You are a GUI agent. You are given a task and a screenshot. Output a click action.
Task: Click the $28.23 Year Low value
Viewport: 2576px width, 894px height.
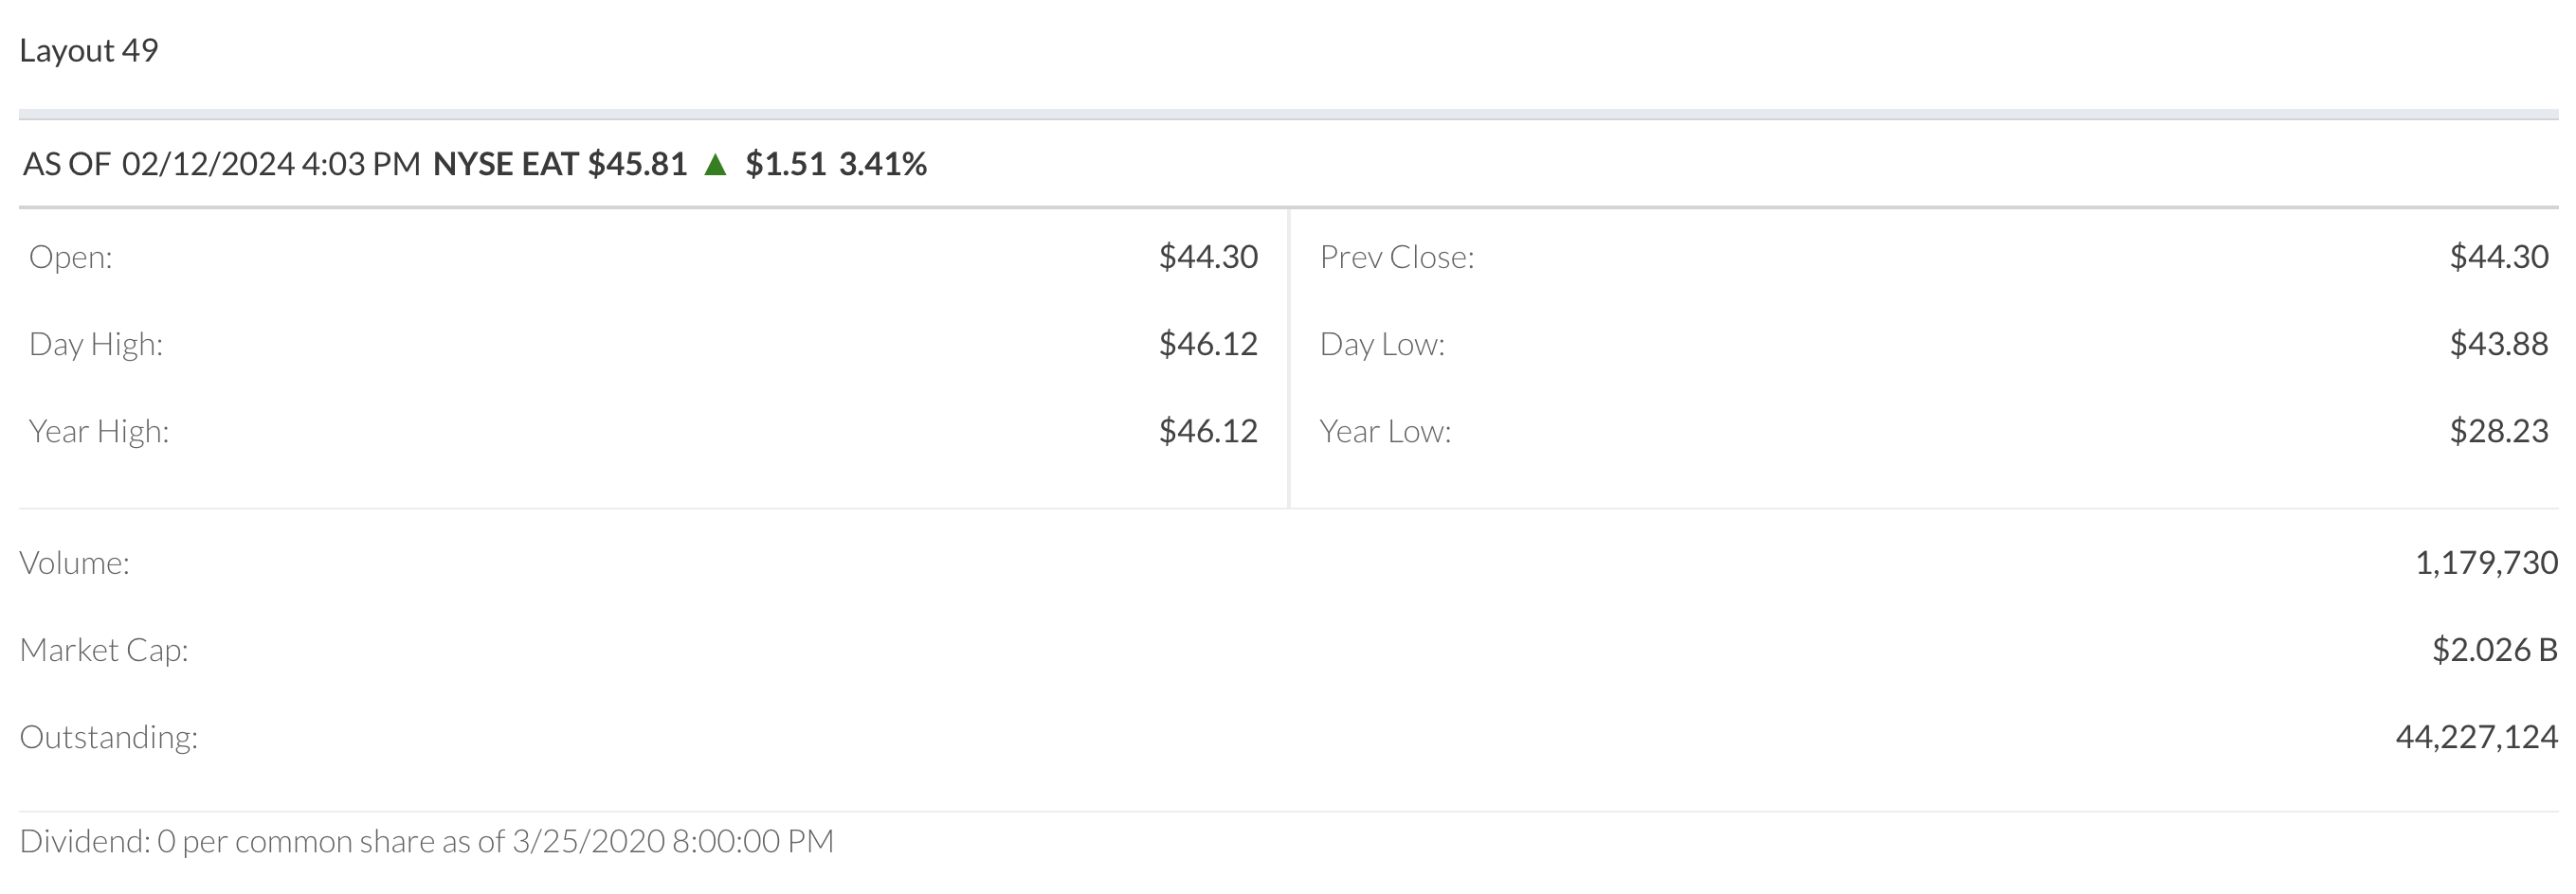(x=2498, y=431)
